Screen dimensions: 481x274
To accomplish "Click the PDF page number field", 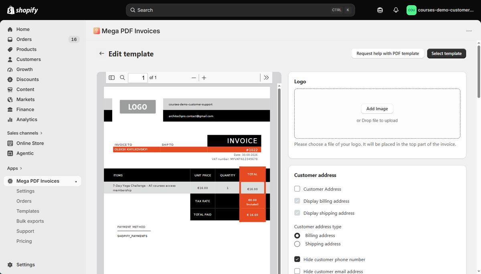I will tap(138, 78).
